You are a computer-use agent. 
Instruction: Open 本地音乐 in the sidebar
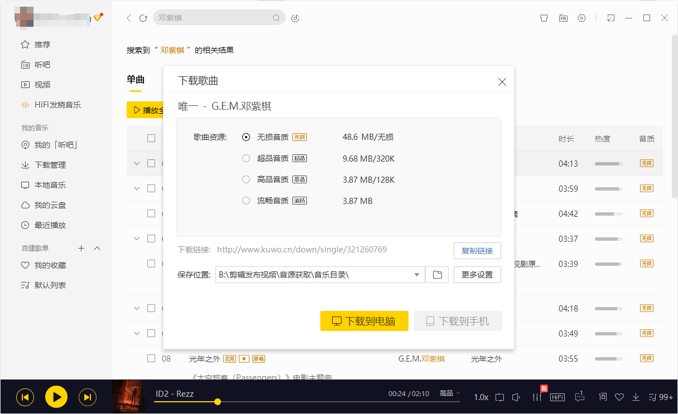click(x=43, y=185)
